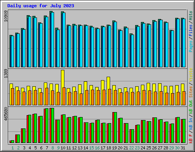Click the "Daily usage for July 2023" title
Screen dimensions: 195x152
coord(41,6)
